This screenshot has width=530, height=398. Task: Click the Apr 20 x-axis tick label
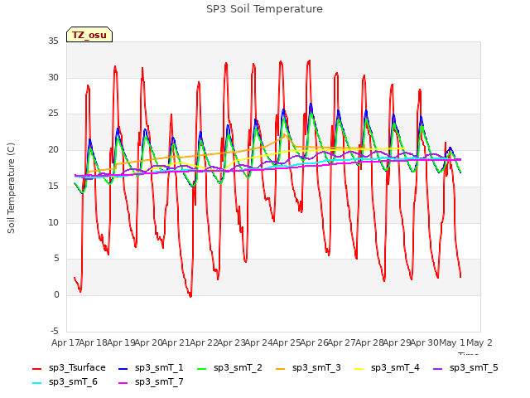tap(148, 342)
